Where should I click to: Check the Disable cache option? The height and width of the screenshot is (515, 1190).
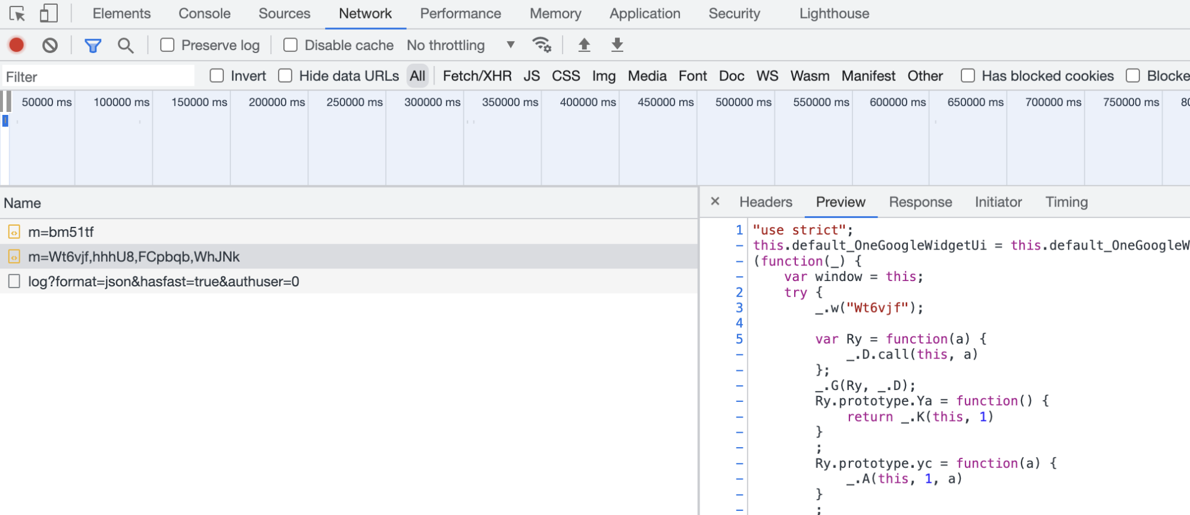291,45
